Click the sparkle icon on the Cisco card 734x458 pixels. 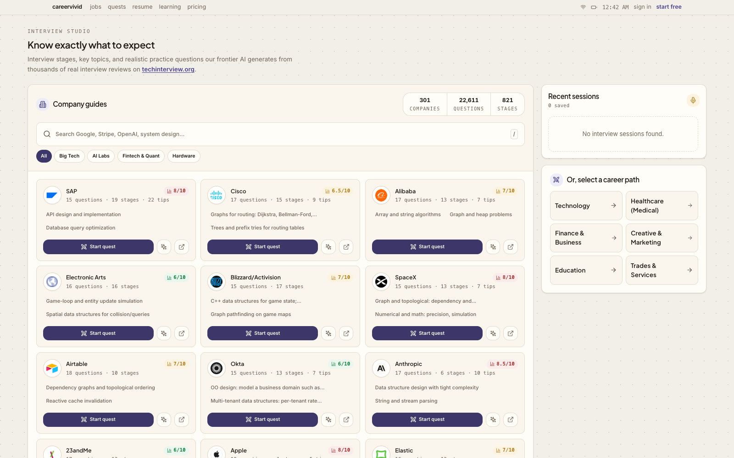(x=328, y=247)
